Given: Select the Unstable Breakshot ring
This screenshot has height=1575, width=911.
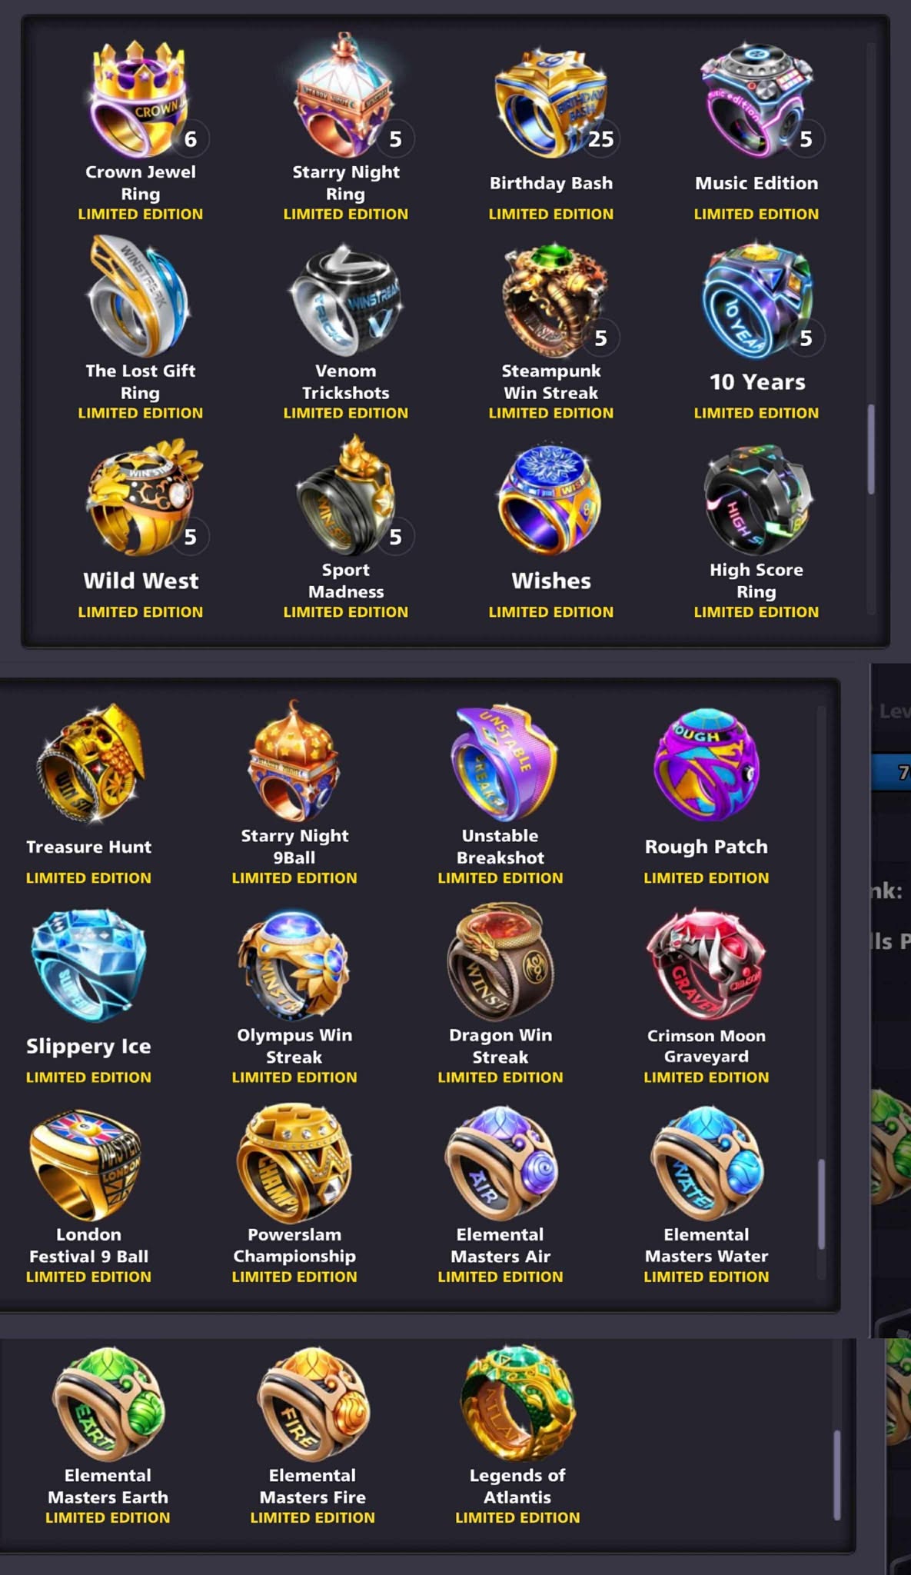Looking at the screenshot, I should [503, 763].
